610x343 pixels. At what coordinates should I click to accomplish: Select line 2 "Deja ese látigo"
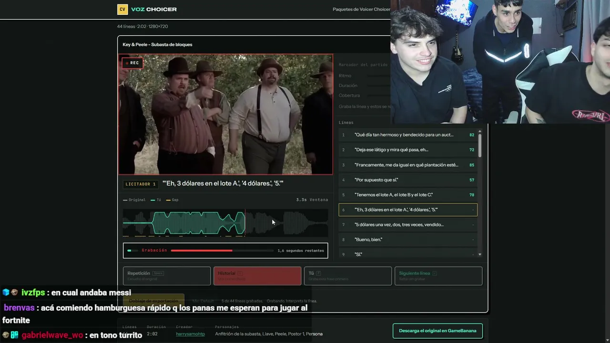click(x=408, y=150)
